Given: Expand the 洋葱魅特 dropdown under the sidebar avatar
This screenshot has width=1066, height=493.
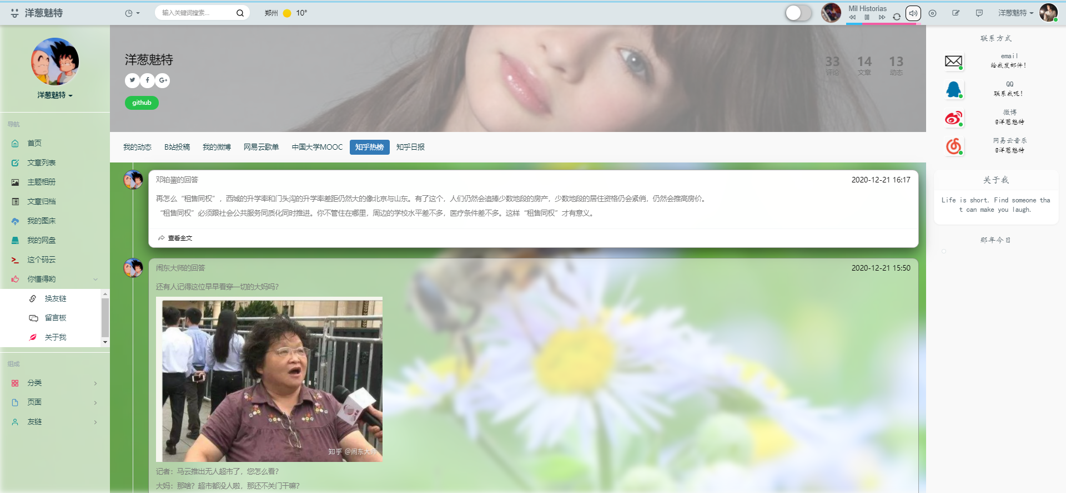Looking at the screenshot, I should click(55, 95).
